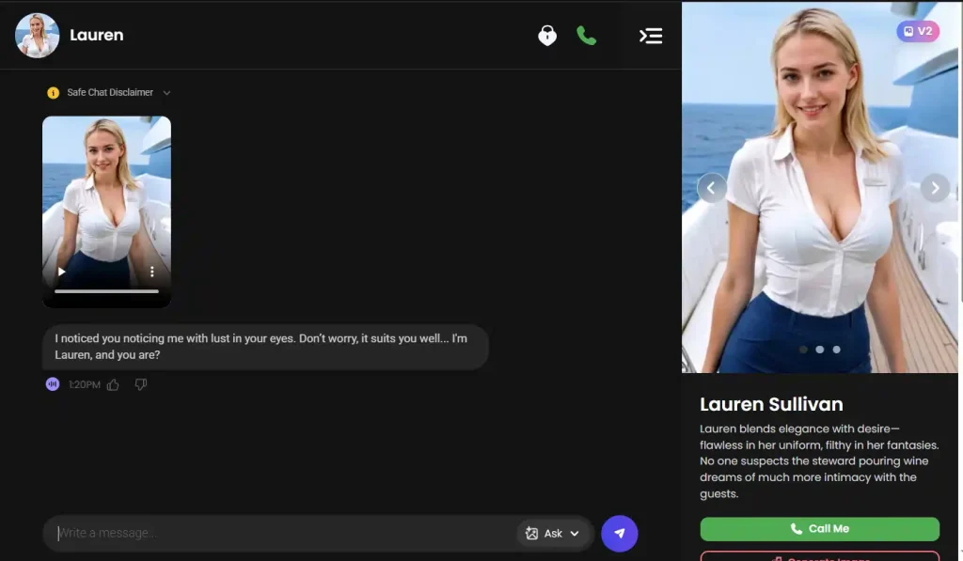Select the second carousel dot
963x561 pixels.
coord(820,350)
